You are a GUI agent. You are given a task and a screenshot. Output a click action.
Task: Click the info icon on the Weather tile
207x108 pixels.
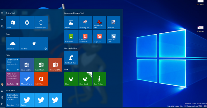coord(46,49)
